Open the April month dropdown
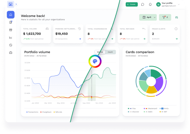The height and width of the screenshot is (134, 190). coord(148,17)
